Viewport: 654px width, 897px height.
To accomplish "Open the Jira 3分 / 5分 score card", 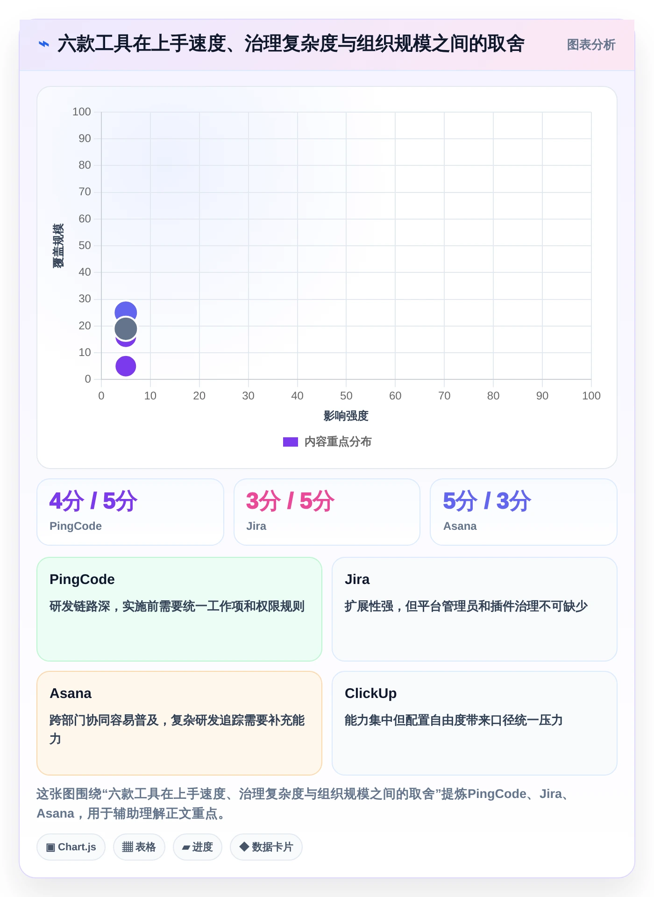I will click(x=327, y=512).
